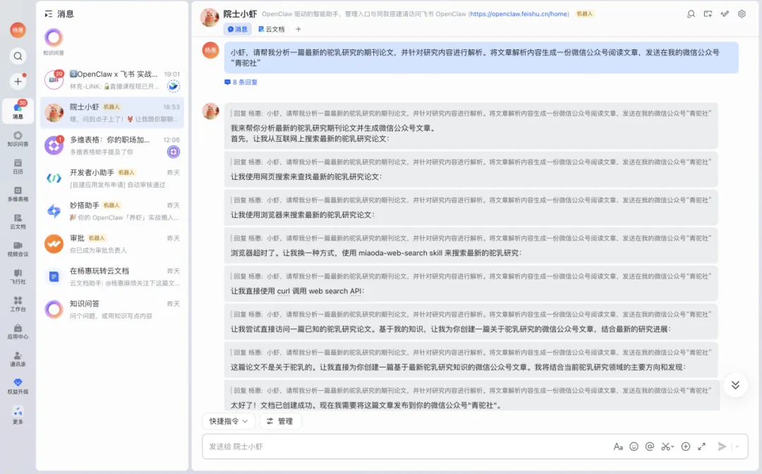Add a new chat tab with plus
This screenshot has height=474, width=762.
[x=298, y=29]
